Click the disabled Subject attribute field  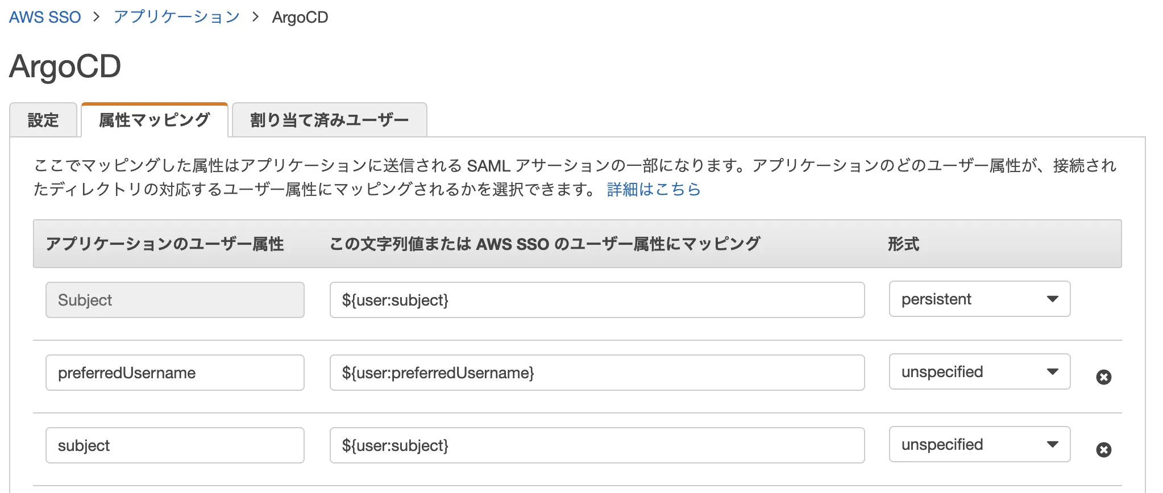pyautogui.click(x=175, y=300)
